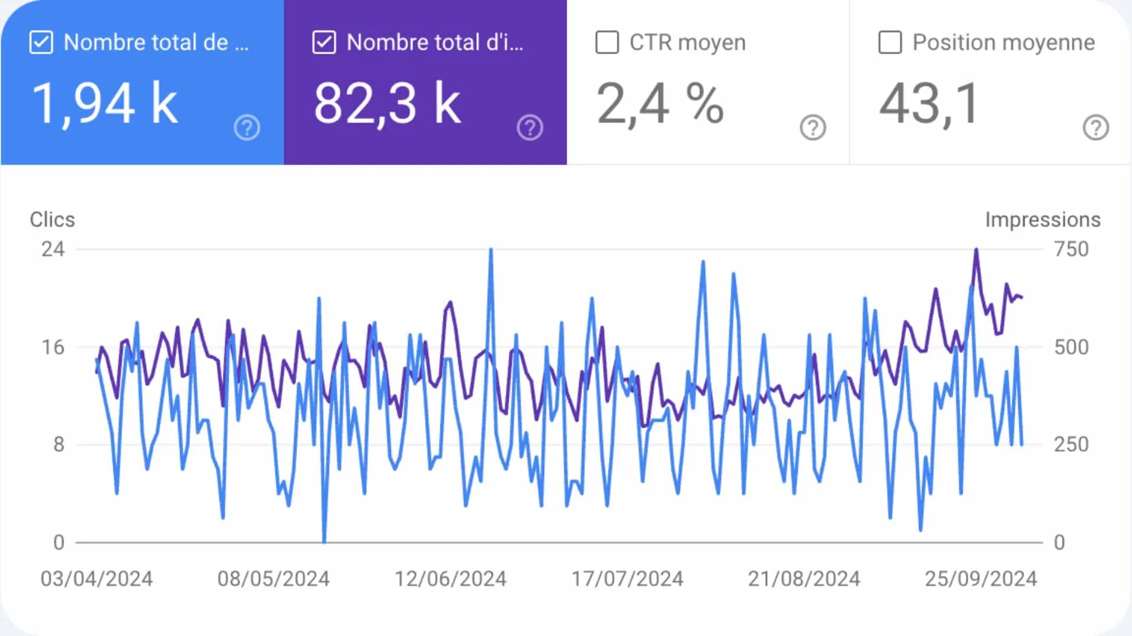The image size is (1132, 636).
Task: Click the 21/08/2024 date axis label
Action: click(804, 578)
